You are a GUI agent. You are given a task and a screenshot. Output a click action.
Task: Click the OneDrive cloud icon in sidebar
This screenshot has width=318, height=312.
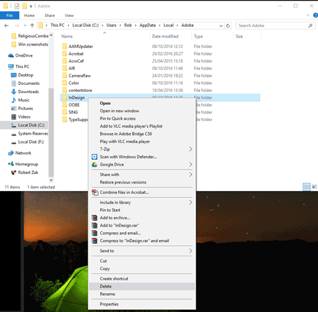[x=11, y=56]
